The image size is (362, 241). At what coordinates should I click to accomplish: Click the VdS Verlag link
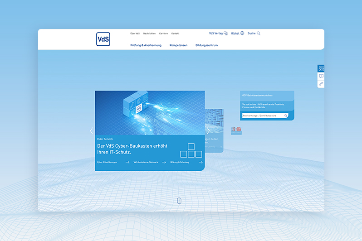click(216, 34)
